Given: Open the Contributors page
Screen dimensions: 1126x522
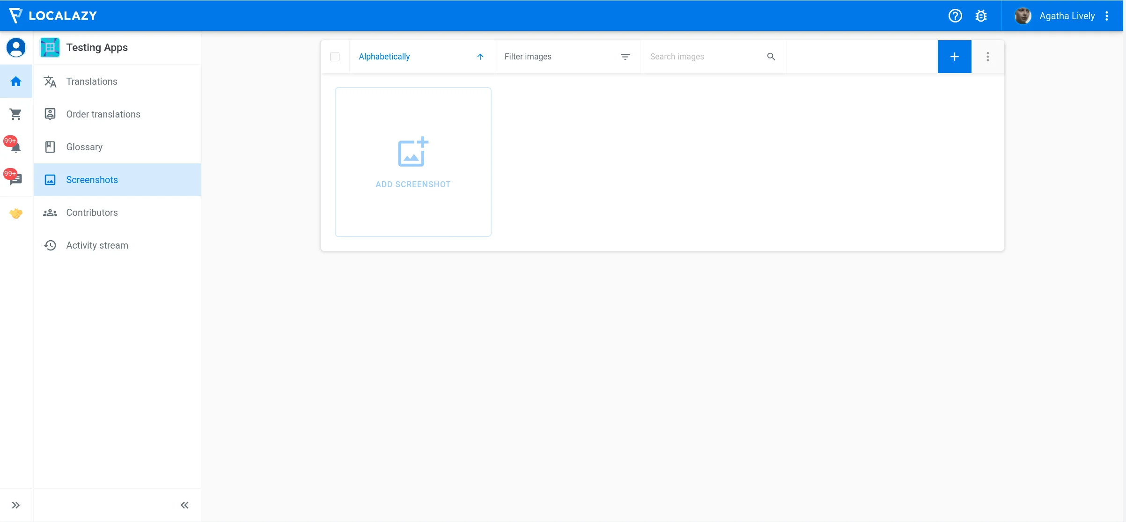Looking at the screenshot, I should click(x=92, y=213).
